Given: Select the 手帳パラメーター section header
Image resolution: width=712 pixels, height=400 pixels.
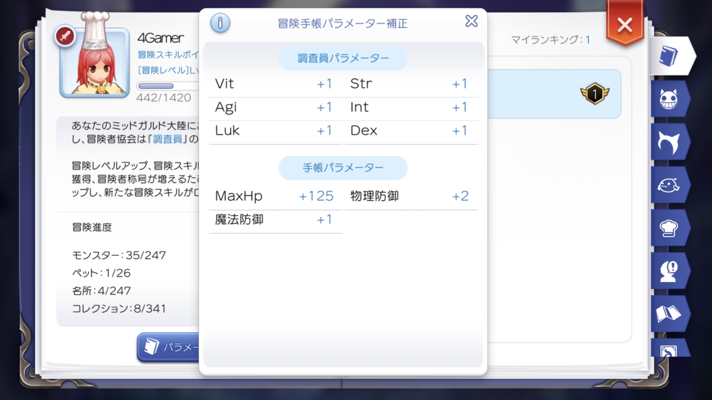Looking at the screenshot, I should (343, 168).
